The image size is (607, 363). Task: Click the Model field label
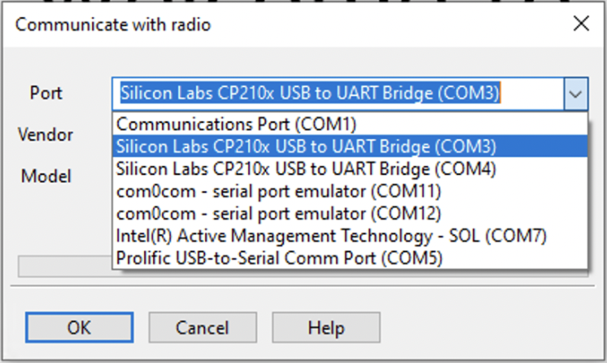46,177
